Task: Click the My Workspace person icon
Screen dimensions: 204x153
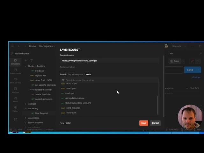Action: pyautogui.click(x=12, y=54)
